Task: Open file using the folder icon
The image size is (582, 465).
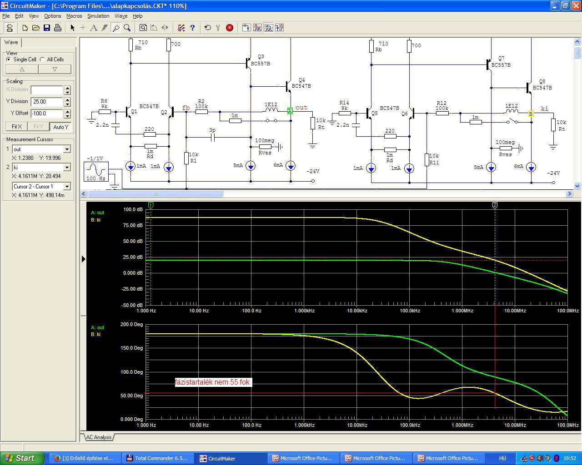Action: 36,28
